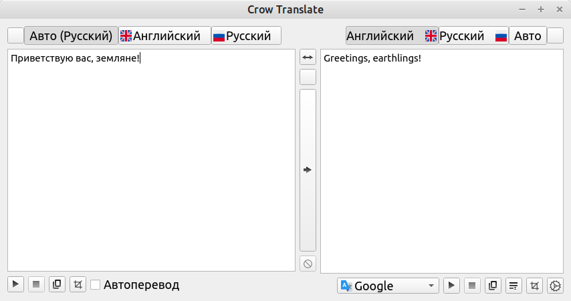Click the tall translate arrow button
Screen dimensions: 571x301
point(308,170)
